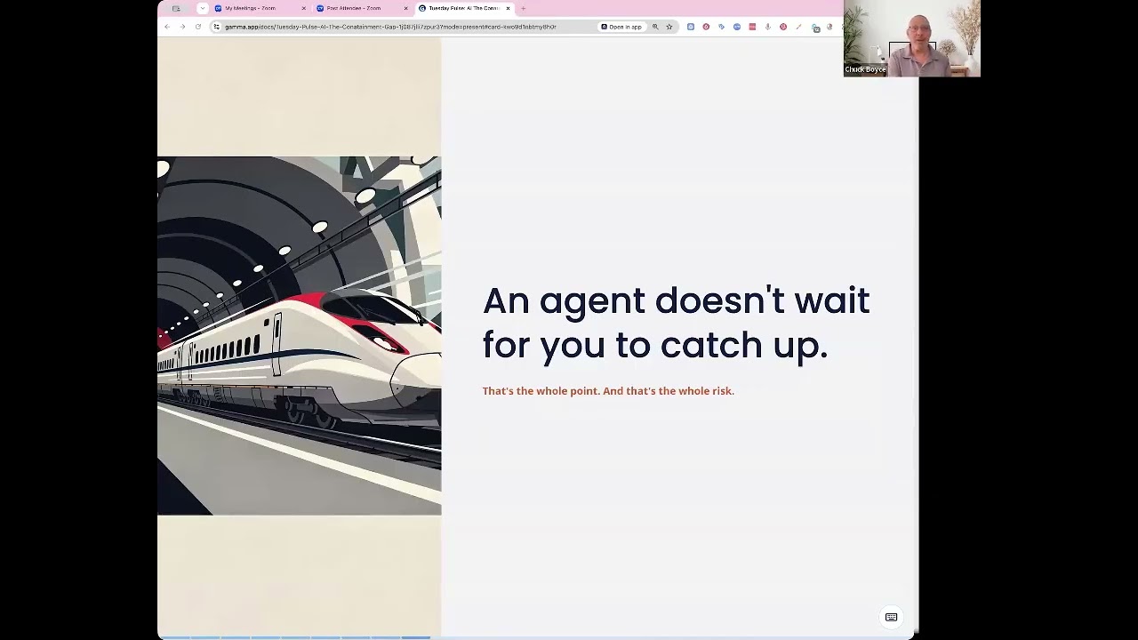Open the blue round extension icon
The height and width of the screenshot is (640, 1138).
pyautogui.click(x=737, y=27)
